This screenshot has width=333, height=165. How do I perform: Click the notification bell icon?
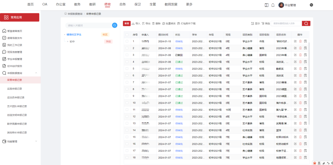pos(273,5)
